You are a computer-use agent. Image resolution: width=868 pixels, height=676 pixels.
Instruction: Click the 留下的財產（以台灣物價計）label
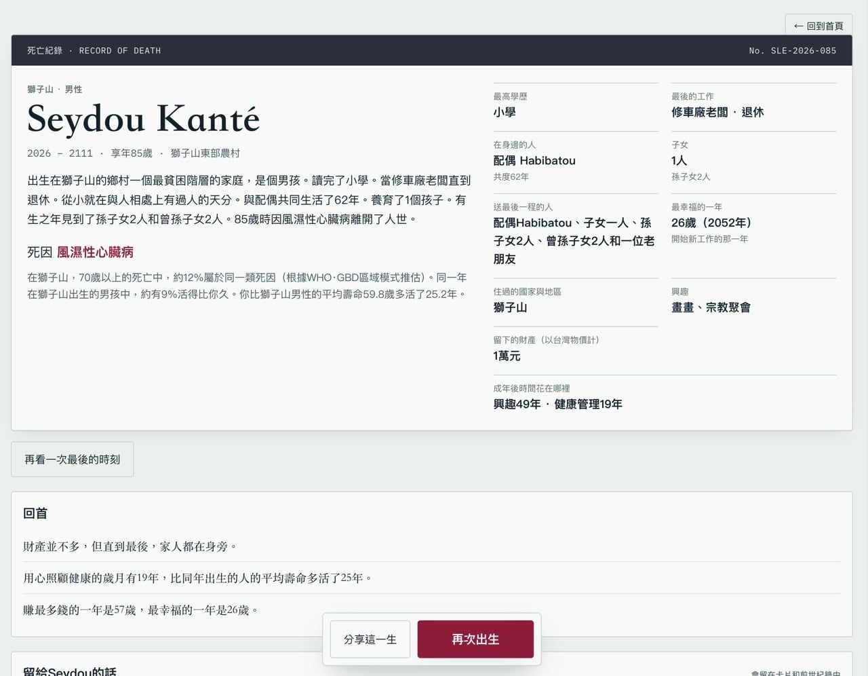tap(547, 340)
